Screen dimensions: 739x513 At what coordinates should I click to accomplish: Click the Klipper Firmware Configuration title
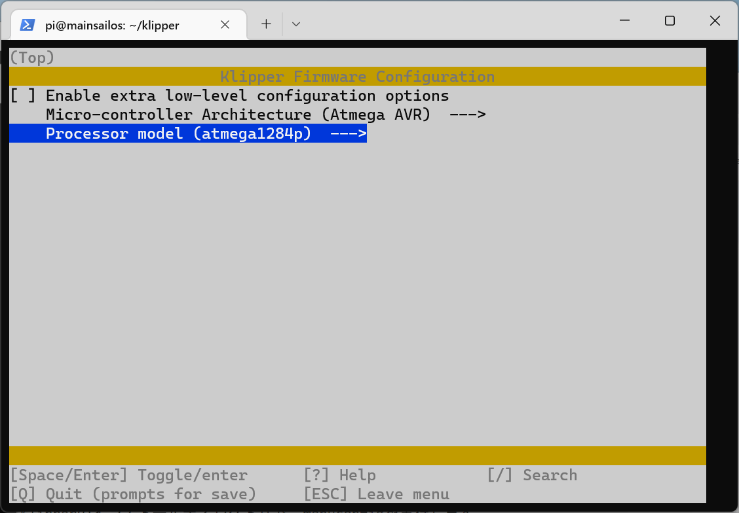(x=357, y=77)
